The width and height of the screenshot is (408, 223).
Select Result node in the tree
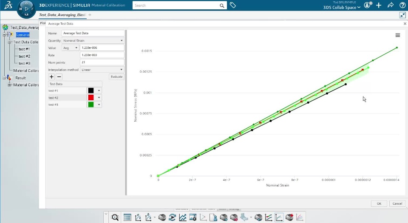[20, 78]
